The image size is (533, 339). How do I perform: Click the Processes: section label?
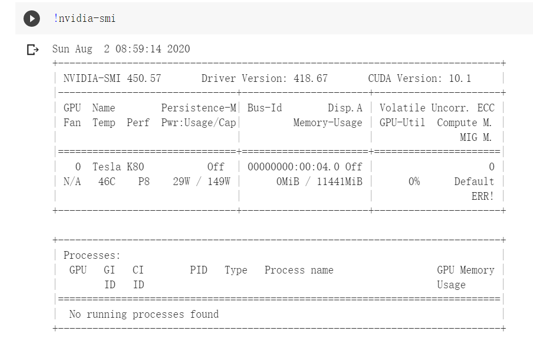92,255
